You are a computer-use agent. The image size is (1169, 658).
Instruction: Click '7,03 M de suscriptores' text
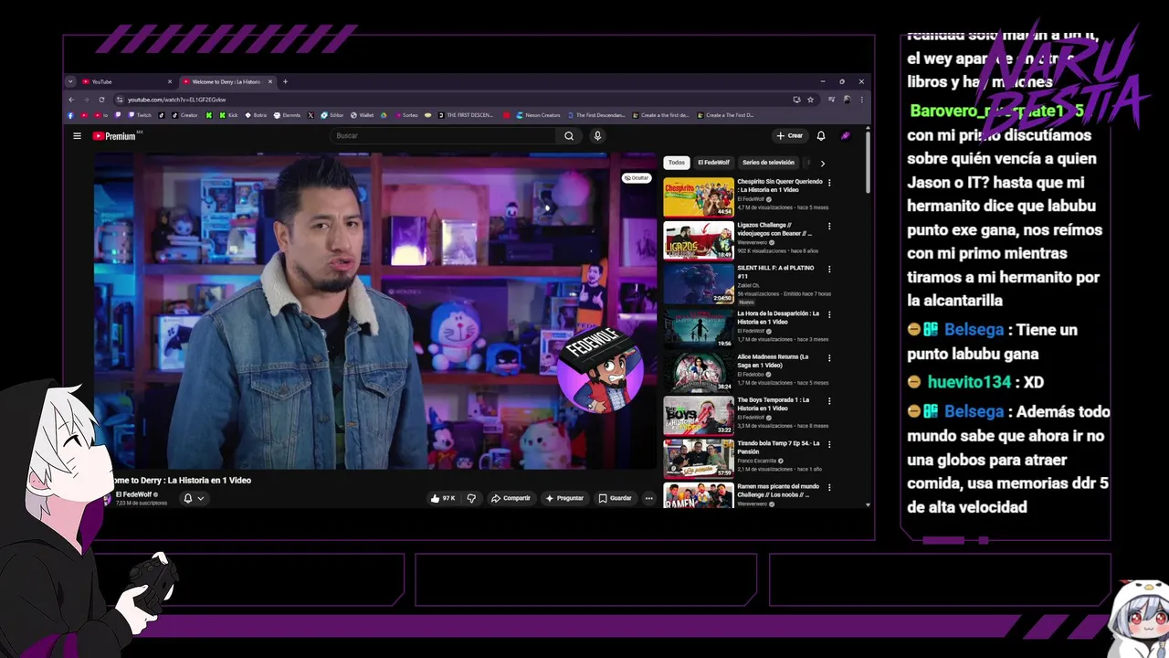142,503
